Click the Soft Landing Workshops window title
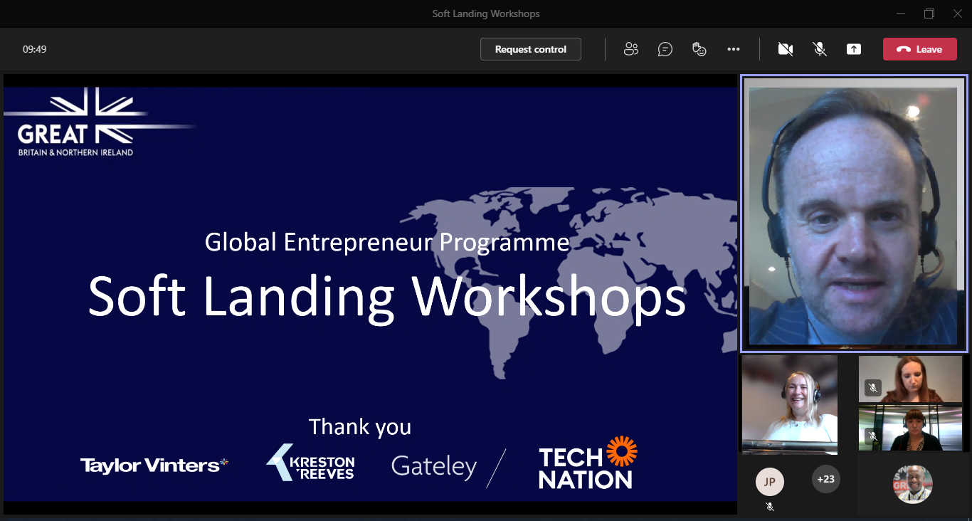Viewport: 972px width, 521px height. click(486, 14)
